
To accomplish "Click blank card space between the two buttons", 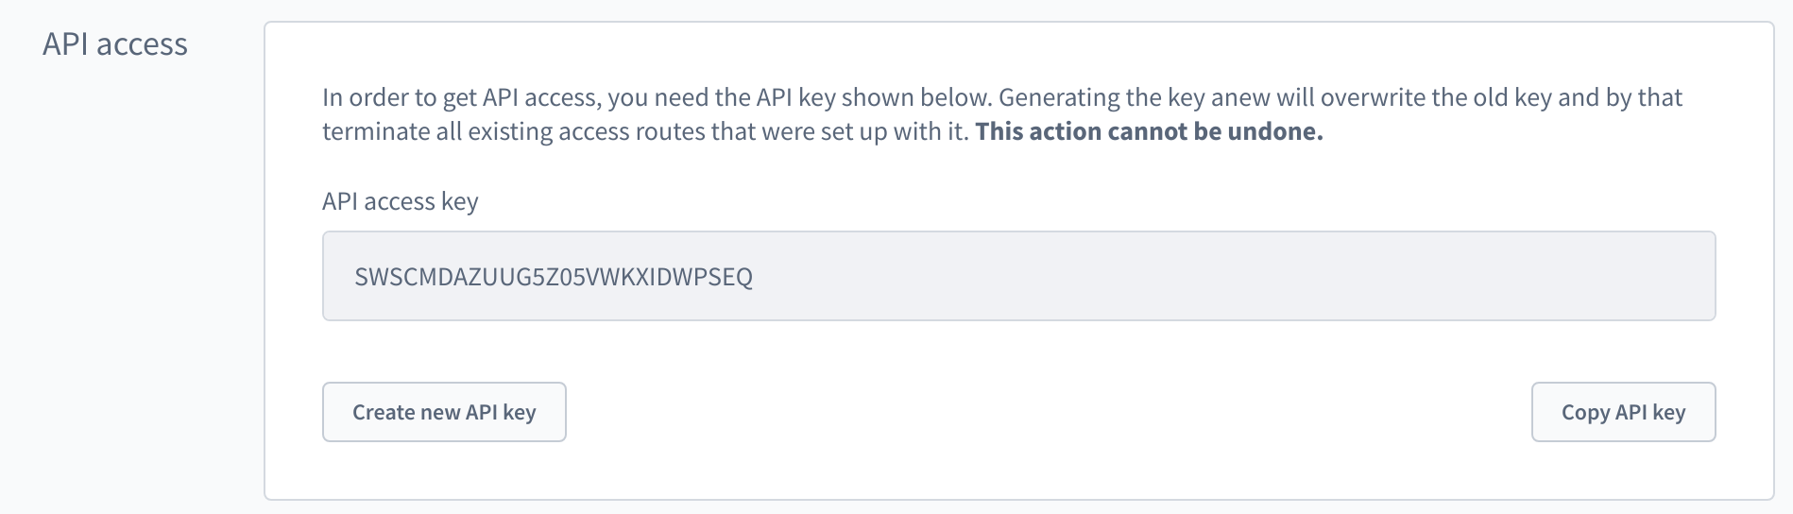I will point(1049,412).
